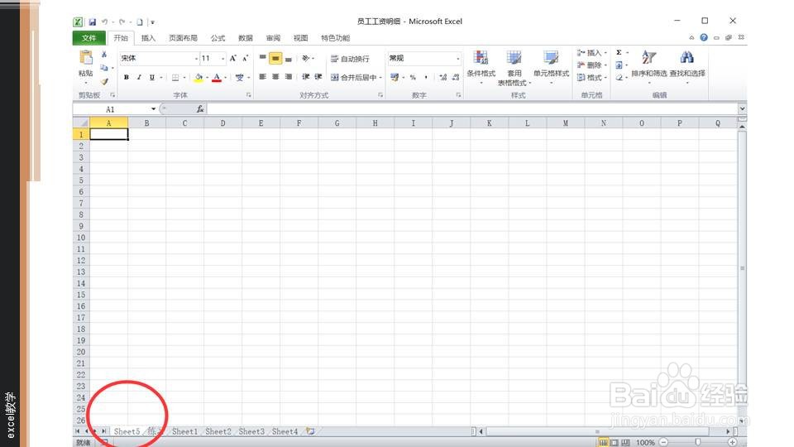Click the Paste clipboard icon
794x447 pixels.
click(86, 58)
